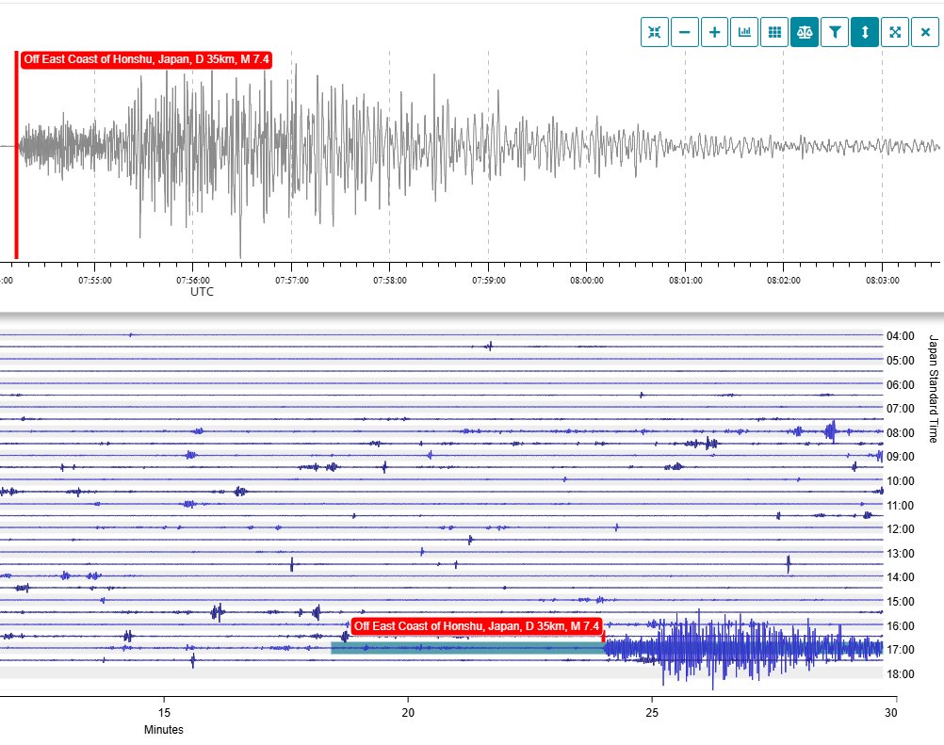Click the Honshu M 7.4 label on helicorder
Viewport: 944px width, 745px height.
click(x=477, y=626)
